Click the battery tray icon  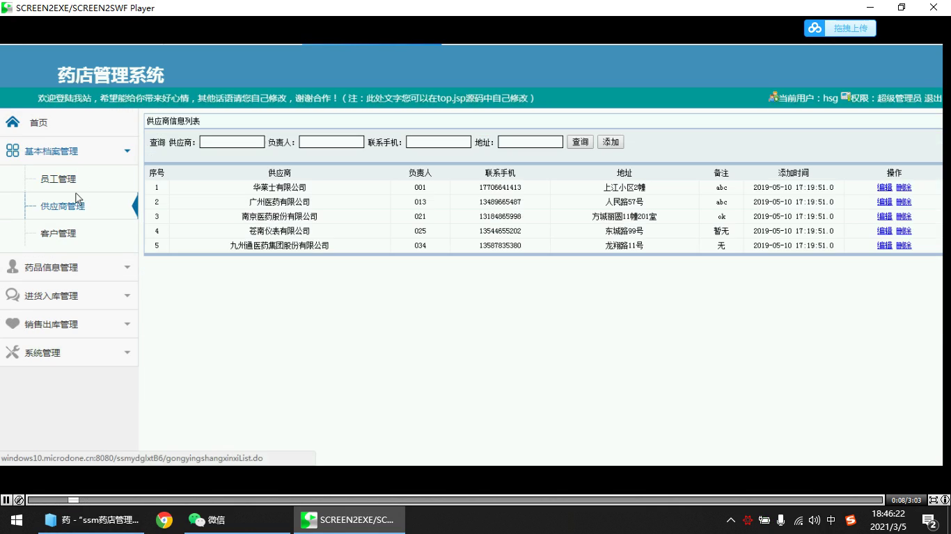pos(764,520)
